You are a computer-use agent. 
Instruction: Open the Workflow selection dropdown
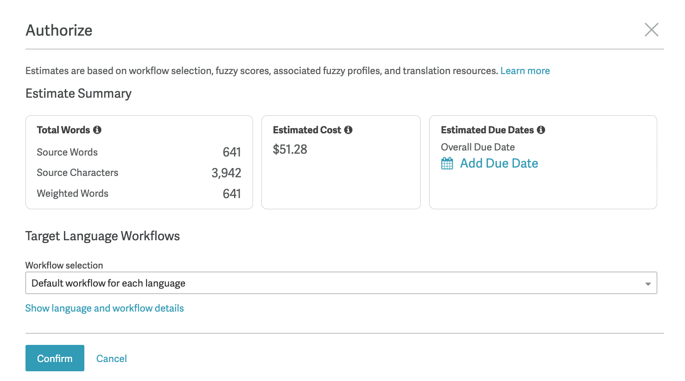tap(341, 283)
